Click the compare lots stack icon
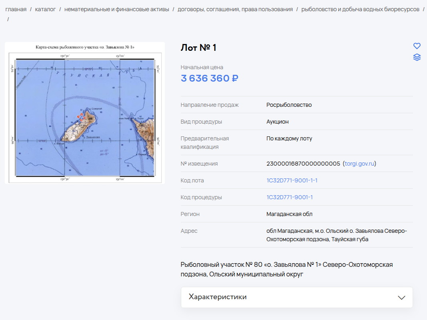This screenshot has width=427, height=320. tap(417, 57)
